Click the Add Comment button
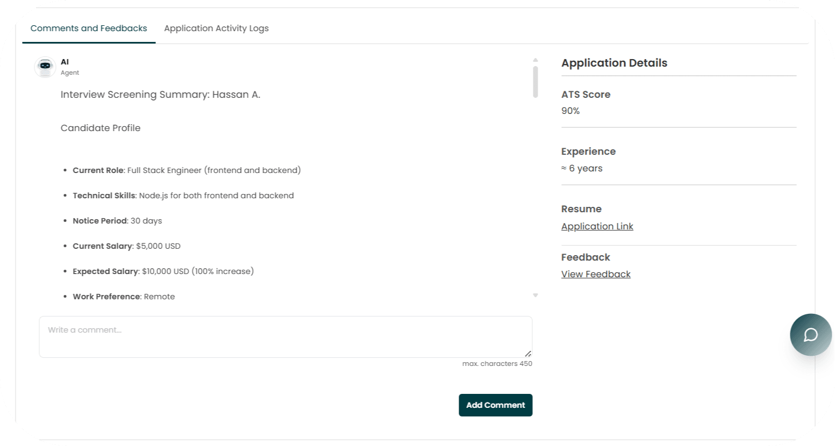Viewport: 835px width, 446px height. click(x=495, y=405)
